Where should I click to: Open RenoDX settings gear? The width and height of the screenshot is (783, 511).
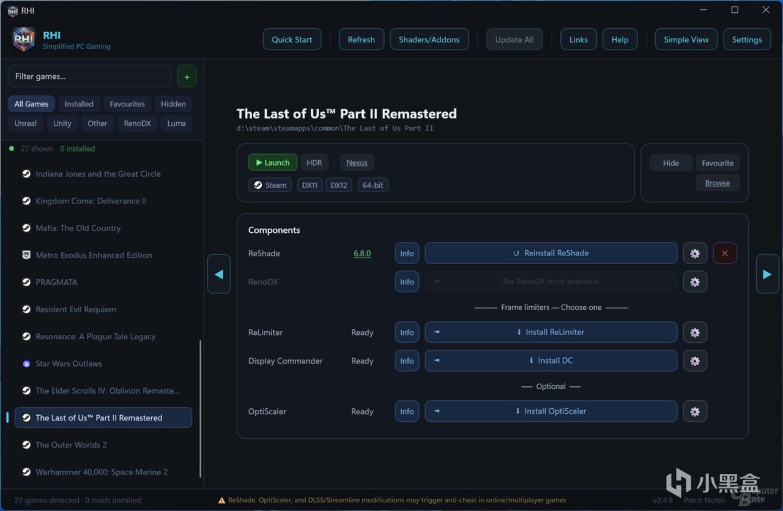[x=695, y=282]
